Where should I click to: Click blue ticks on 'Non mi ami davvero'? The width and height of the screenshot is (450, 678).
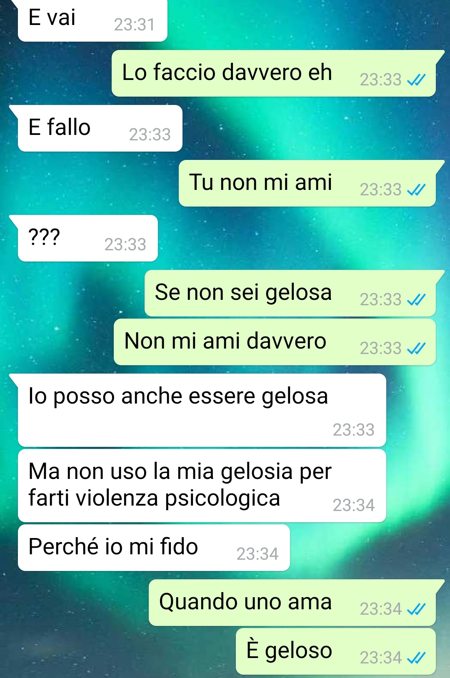coord(416,348)
